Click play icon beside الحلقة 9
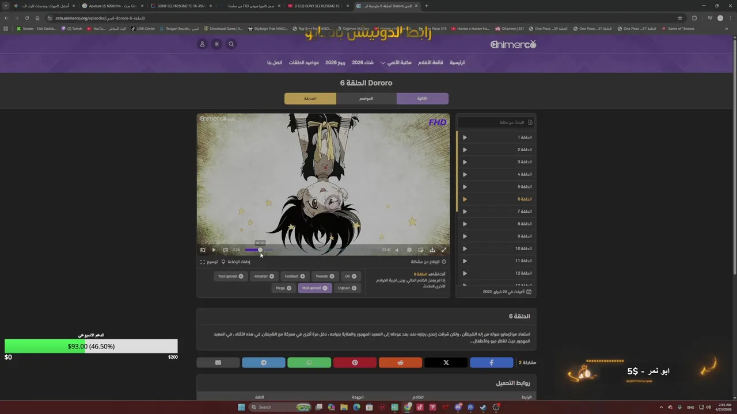Image resolution: width=737 pixels, height=414 pixels. (x=465, y=236)
